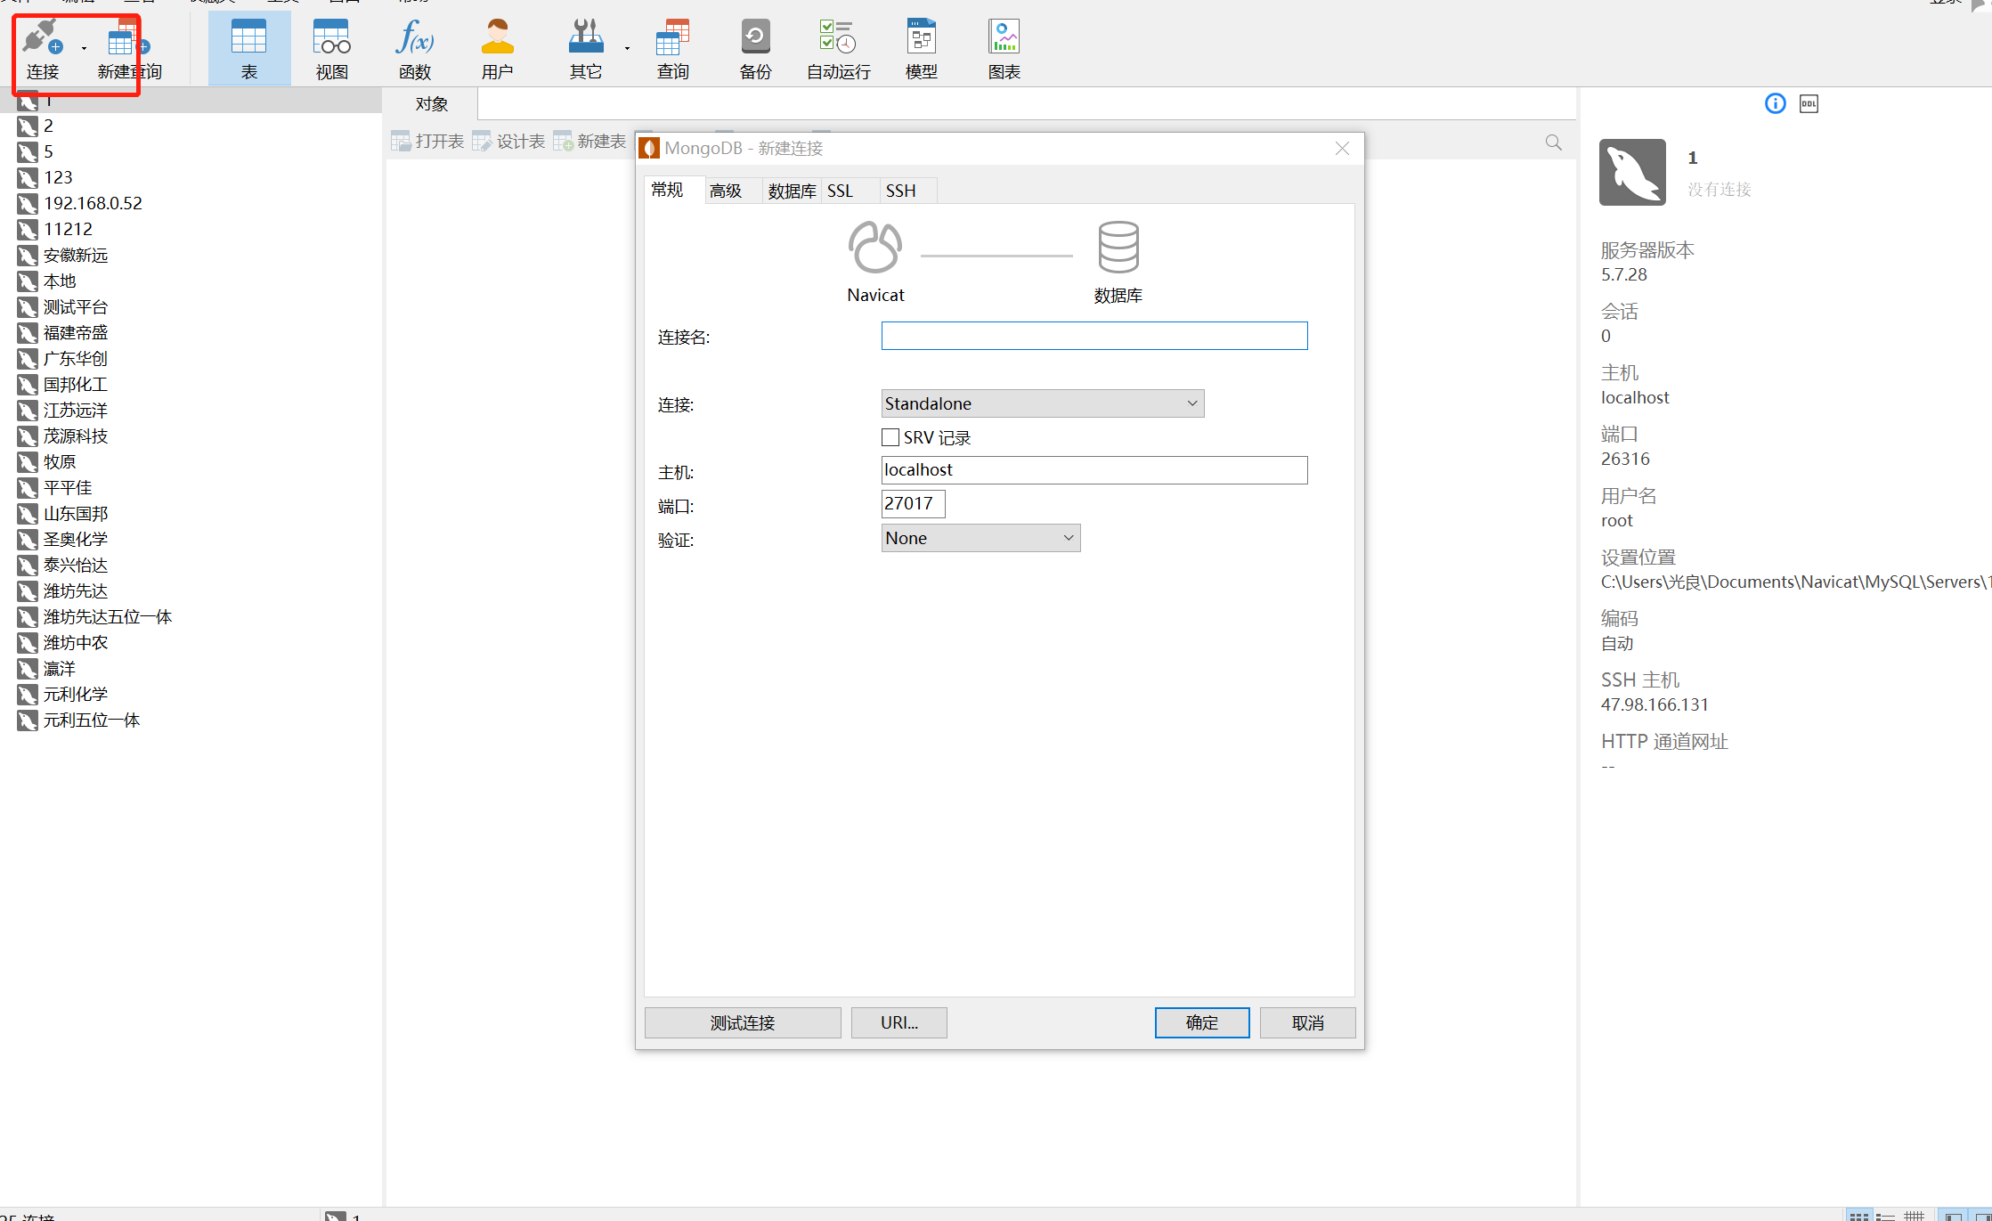Select the 广东华创 connection in the tree
The image size is (1992, 1221).
click(76, 358)
